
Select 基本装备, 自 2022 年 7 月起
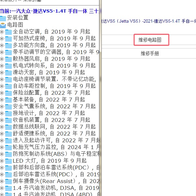49,100
